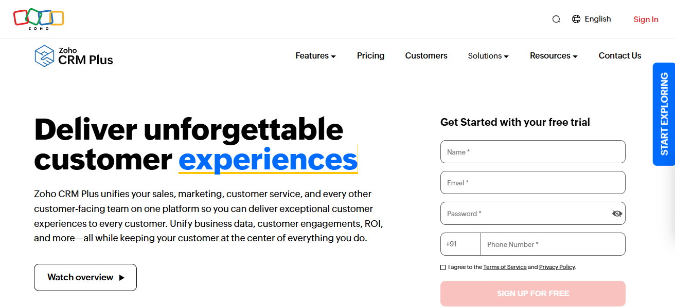Image resolution: width=675 pixels, height=308 pixels.
Task: Click the search magnifier icon
Action: click(x=556, y=19)
